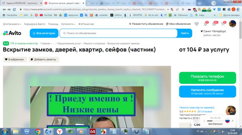The image size is (242, 135).
Task: Open Windows Start button
Action: 5,132
